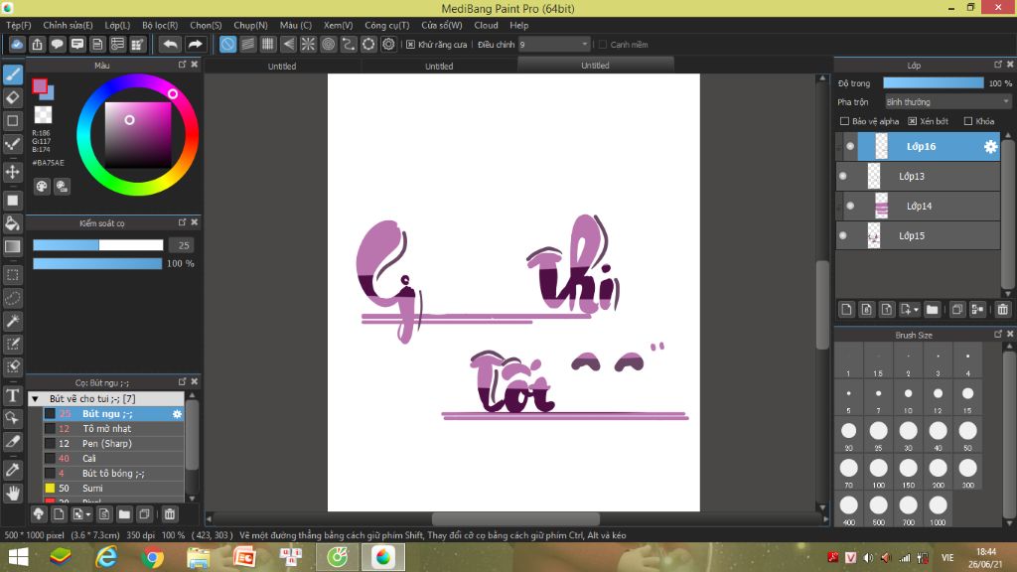This screenshot has height=572, width=1017.
Task: Open the Cloud menu
Action: click(486, 25)
